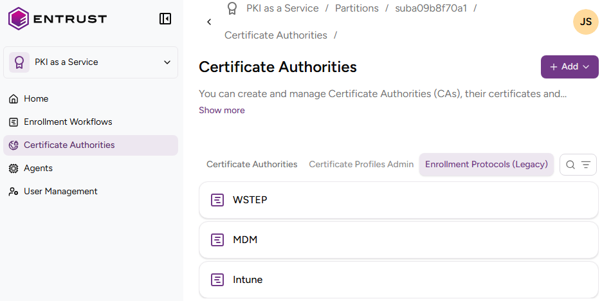Click the search and filter button

click(x=578, y=165)
